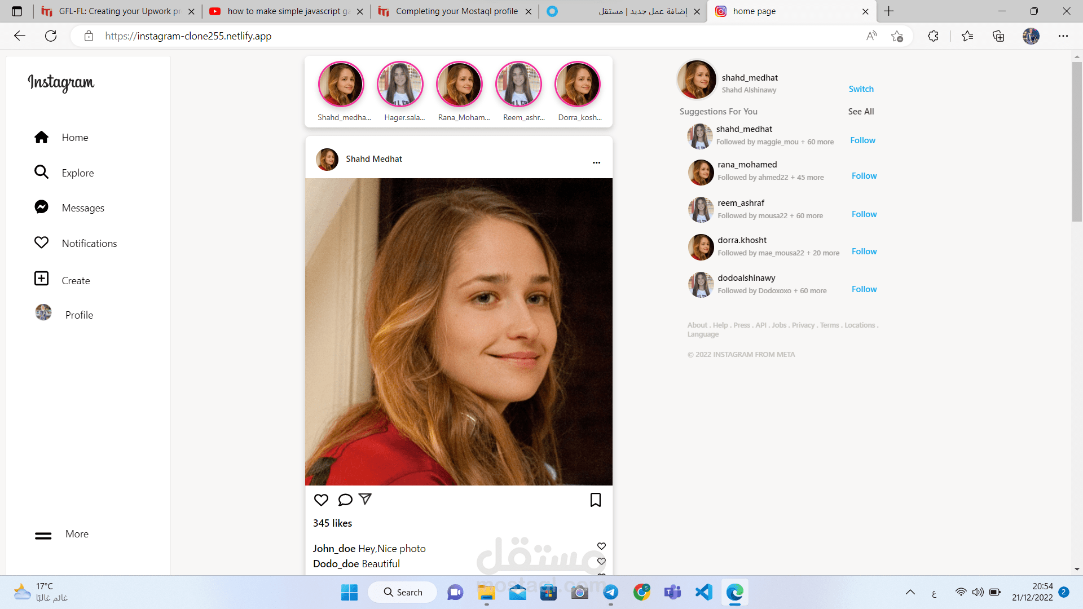The image size is (1083, 609).
Task: Open the taskbar clock and date
Action: (x=1032, y=592)
